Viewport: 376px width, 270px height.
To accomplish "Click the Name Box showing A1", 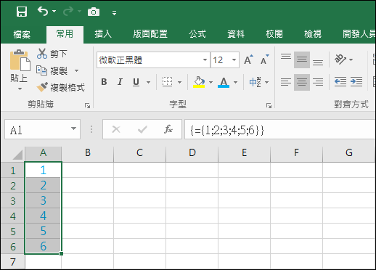I will [x=37, y=129].
